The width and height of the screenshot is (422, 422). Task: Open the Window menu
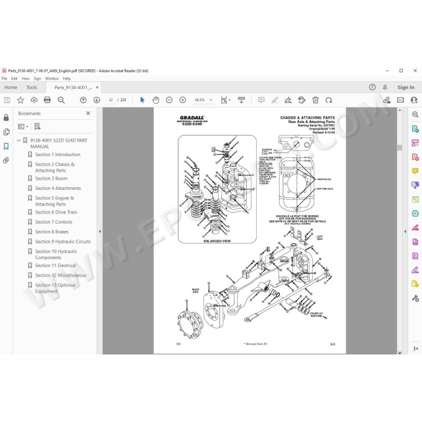[52, 78]
